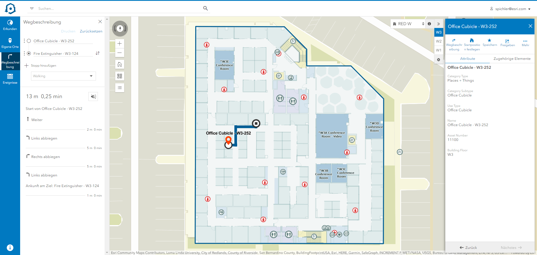Select the Fire Extinguisher stop radio button
The height and width of the screenshot is (255, 537).
coord(29,53)
